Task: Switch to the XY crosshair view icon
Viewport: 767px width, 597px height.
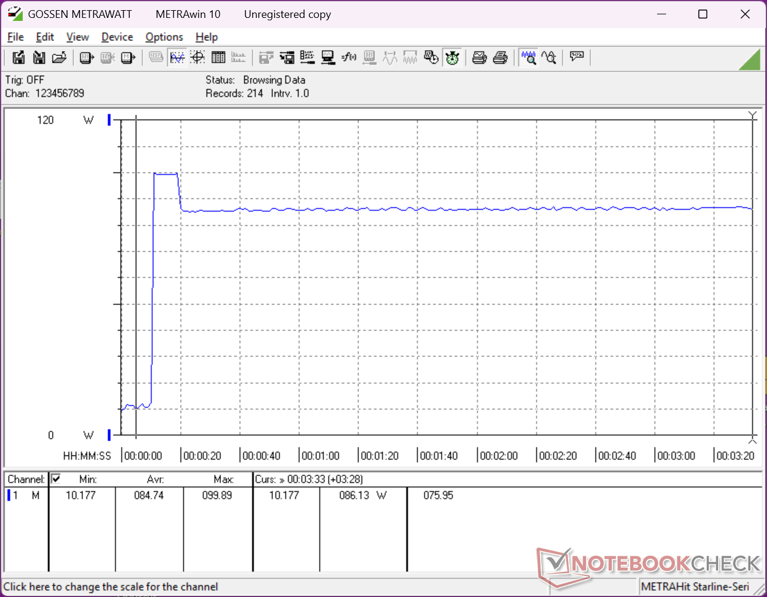Action: (x=198, y=58)
